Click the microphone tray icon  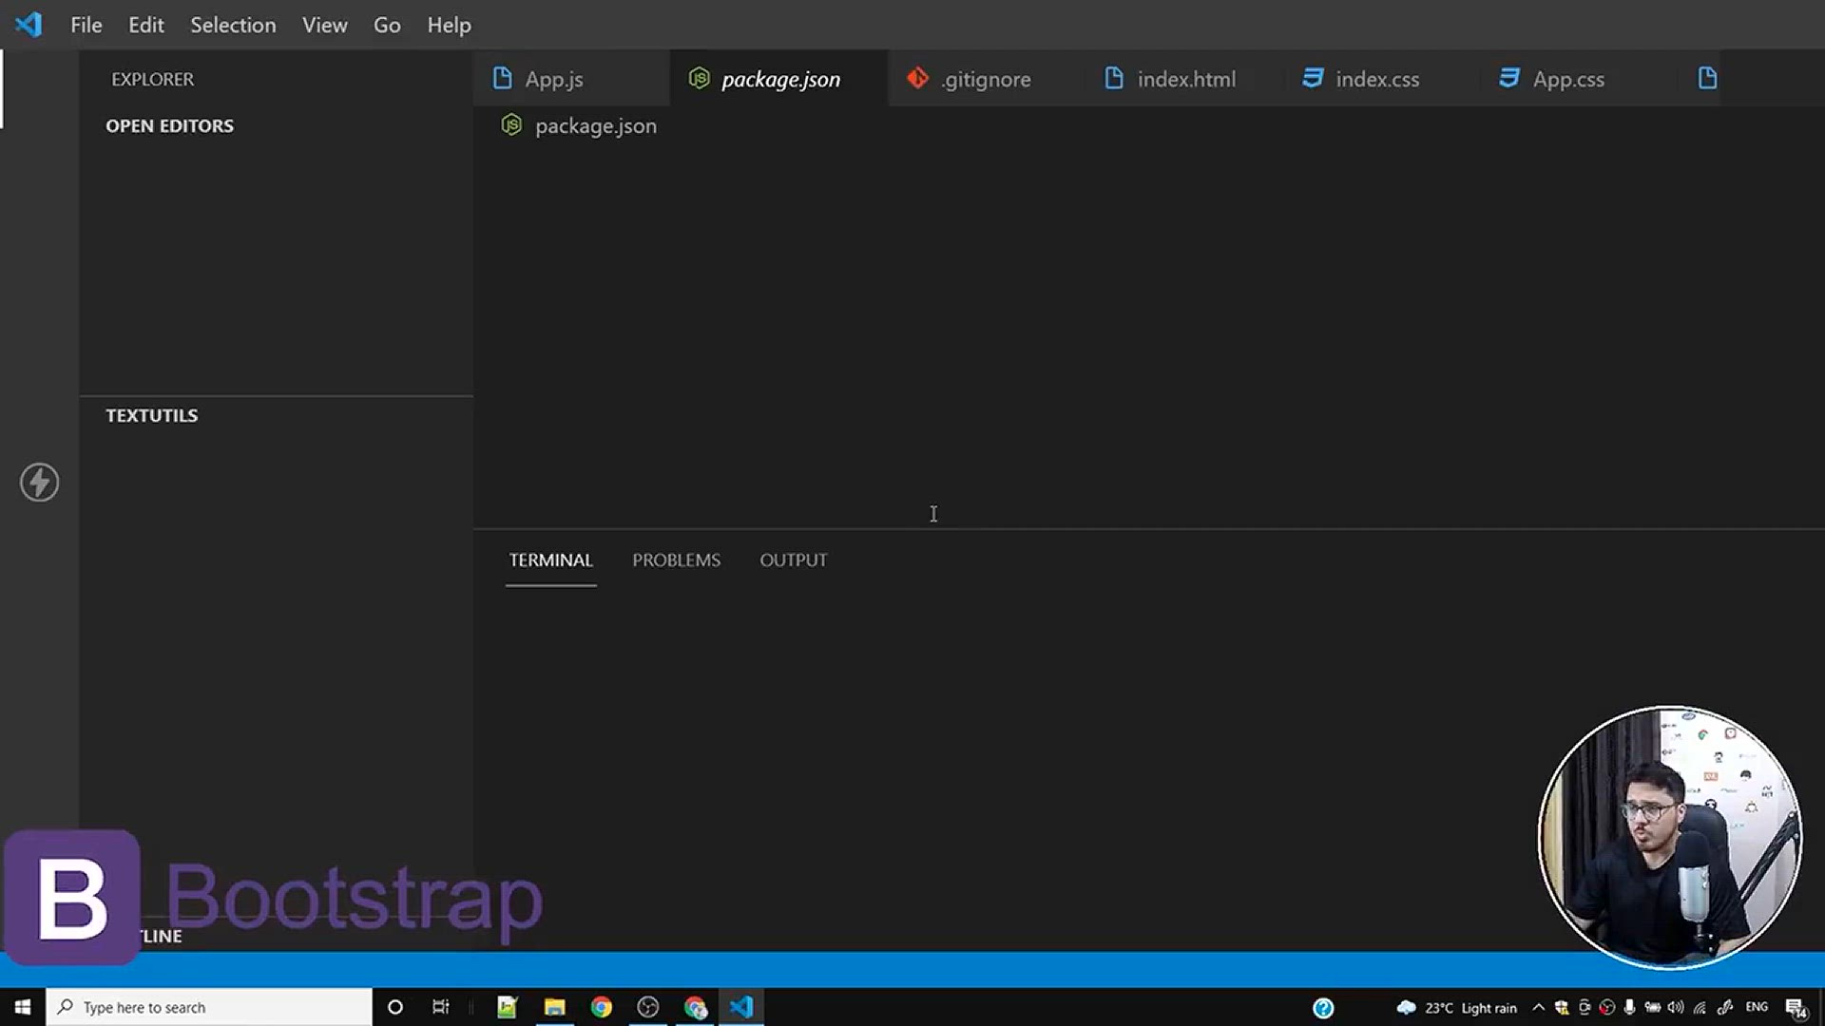(1629, 1008)
